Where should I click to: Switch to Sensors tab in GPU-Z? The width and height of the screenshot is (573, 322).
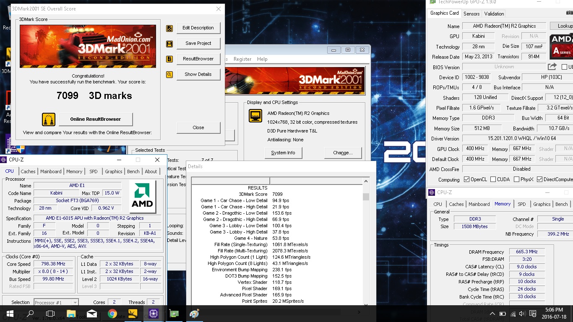(471, 14)
